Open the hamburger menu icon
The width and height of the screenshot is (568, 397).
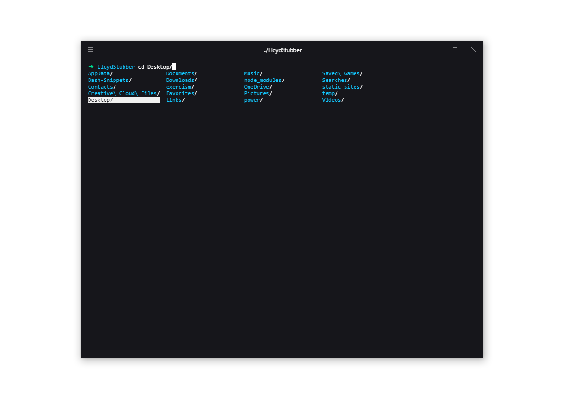(90, 49)
